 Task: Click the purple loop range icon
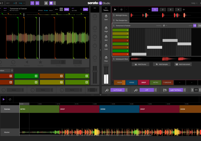click(5, 8)
